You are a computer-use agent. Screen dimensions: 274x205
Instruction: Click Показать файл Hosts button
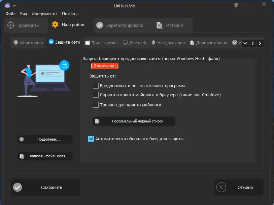(45, 156)
